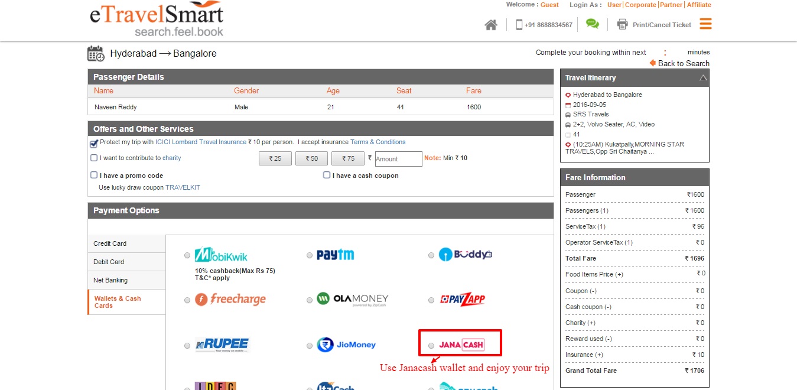Open the orange hamburger menu
The image size is (797, 390).
click(x=705, y=24)
